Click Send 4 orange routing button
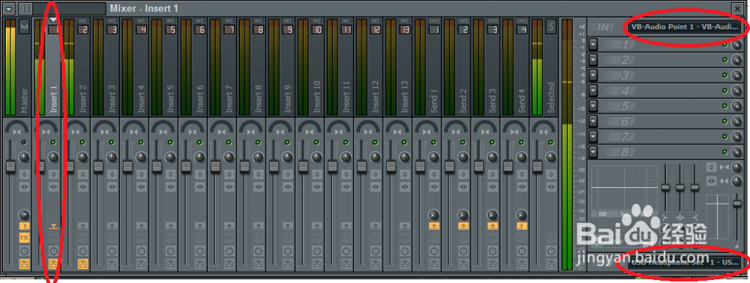 click(521, 226)
